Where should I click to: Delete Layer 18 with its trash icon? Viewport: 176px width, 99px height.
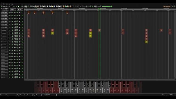[19, 62]
